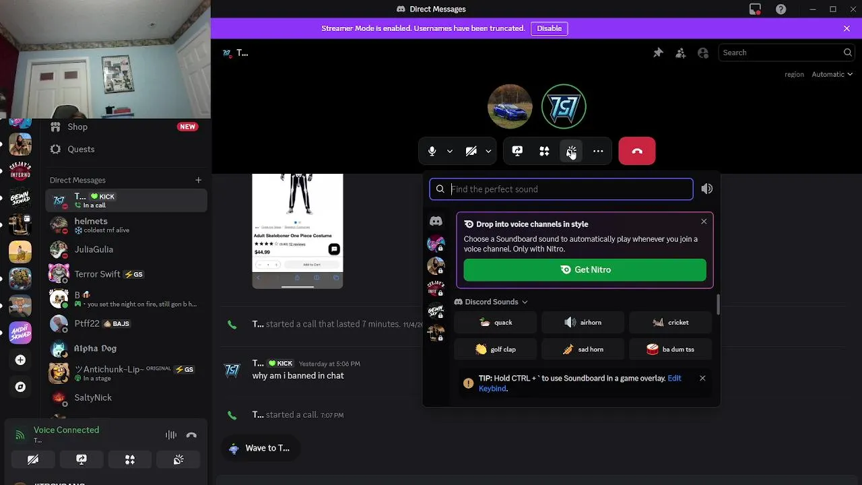Click Wave to T... button
This screenshot has width=862, height=485.
(x=261, y=448)
